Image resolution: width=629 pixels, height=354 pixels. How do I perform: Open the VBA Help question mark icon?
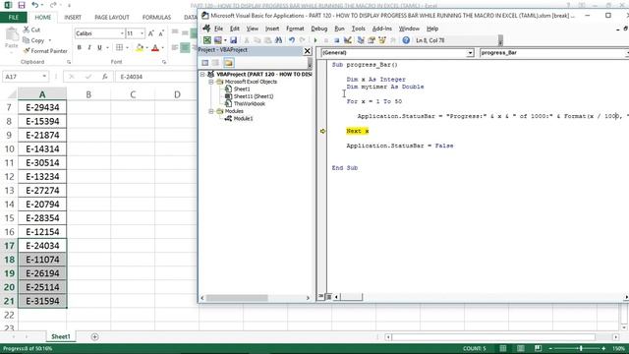(x=406, y=40)
